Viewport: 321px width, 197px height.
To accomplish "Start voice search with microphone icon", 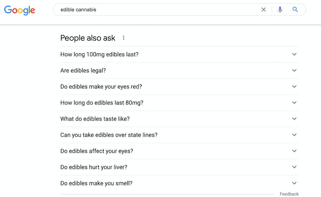I will tap(280, 9).
